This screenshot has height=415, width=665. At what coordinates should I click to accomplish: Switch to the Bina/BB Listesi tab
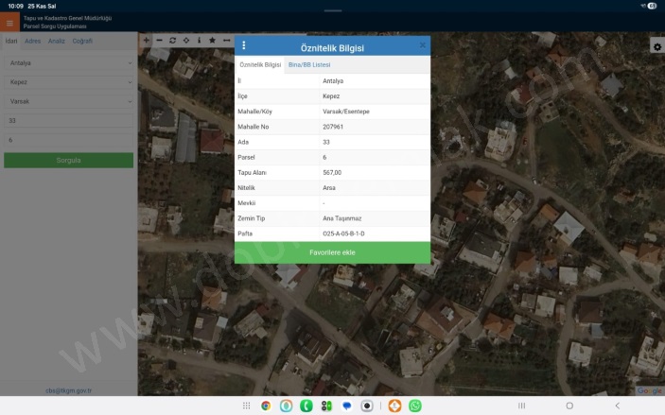309,65
